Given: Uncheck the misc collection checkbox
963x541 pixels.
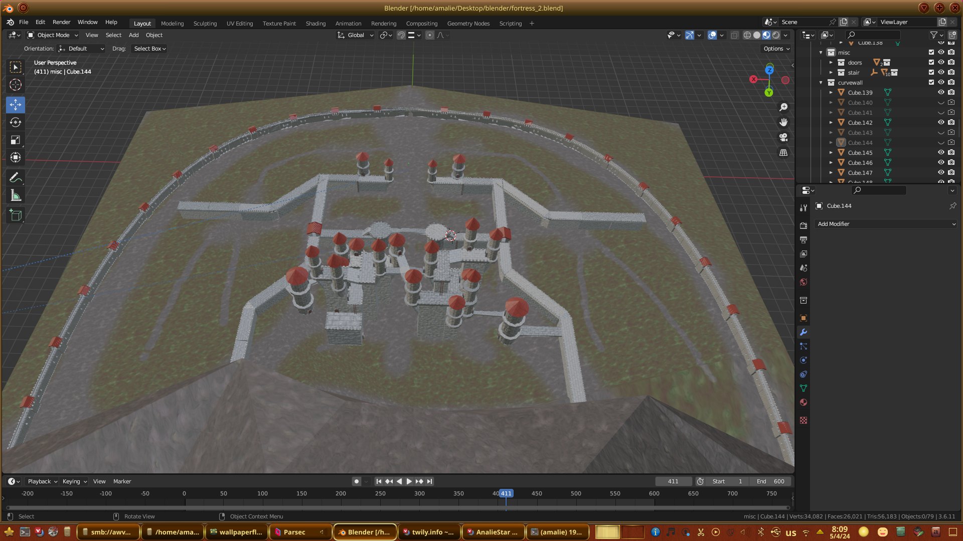Looking at the screenshot, I should click(x=931, y=52).
